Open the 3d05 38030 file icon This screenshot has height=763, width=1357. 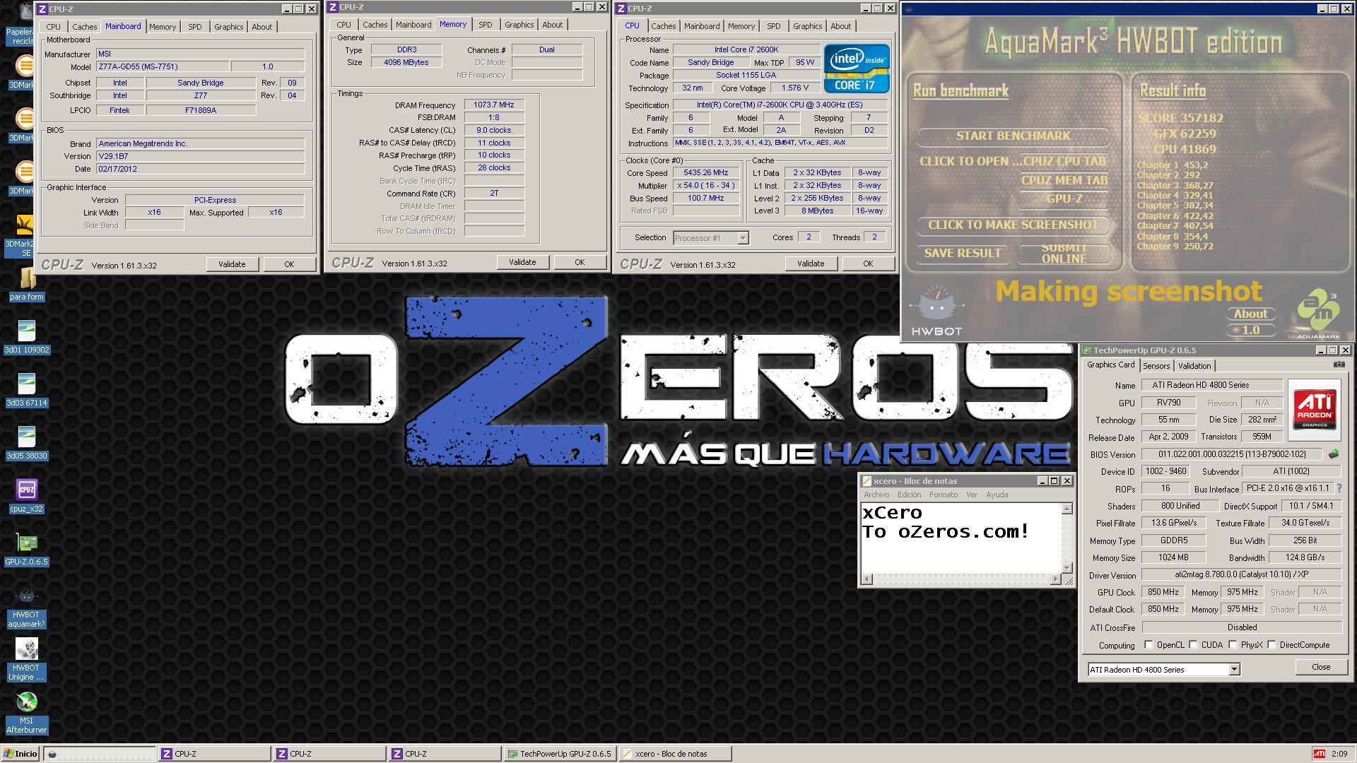coord(26,443)
